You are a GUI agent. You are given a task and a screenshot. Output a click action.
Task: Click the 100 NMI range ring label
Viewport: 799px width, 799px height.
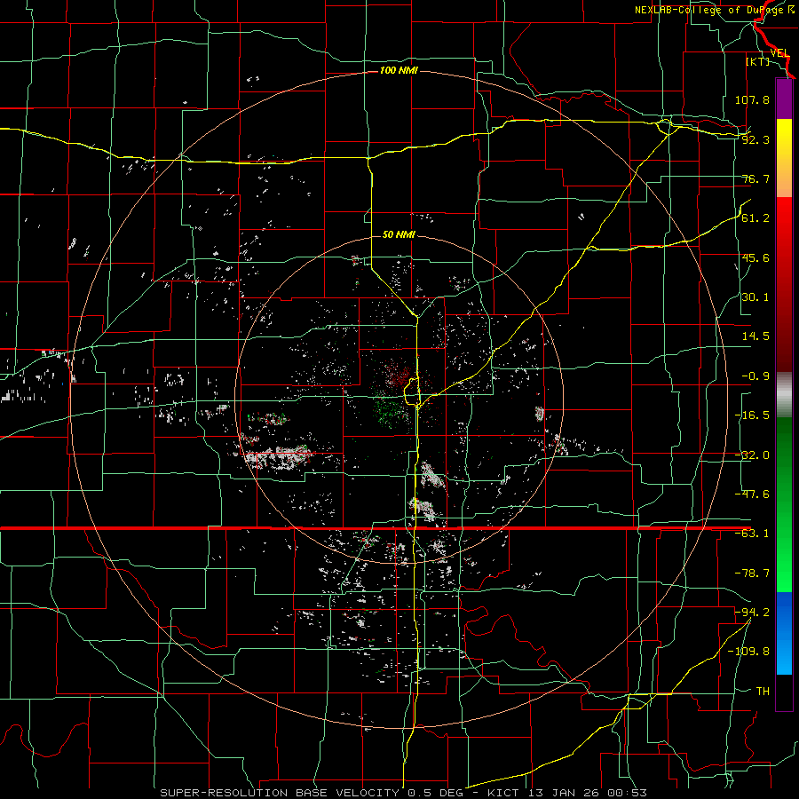[399, 70]
